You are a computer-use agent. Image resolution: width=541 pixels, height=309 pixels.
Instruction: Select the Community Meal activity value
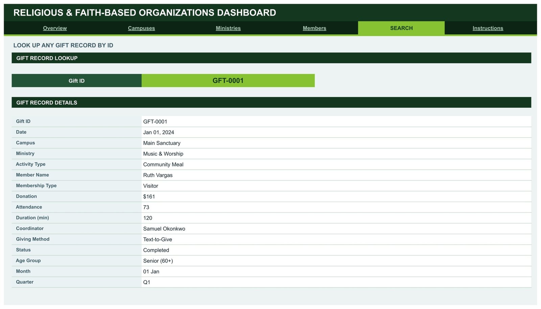pyautogui.click(x=163, y=164)
